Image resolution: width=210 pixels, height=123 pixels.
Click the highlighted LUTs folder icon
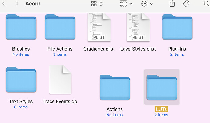pyautogui.click(x=161, y=88)
